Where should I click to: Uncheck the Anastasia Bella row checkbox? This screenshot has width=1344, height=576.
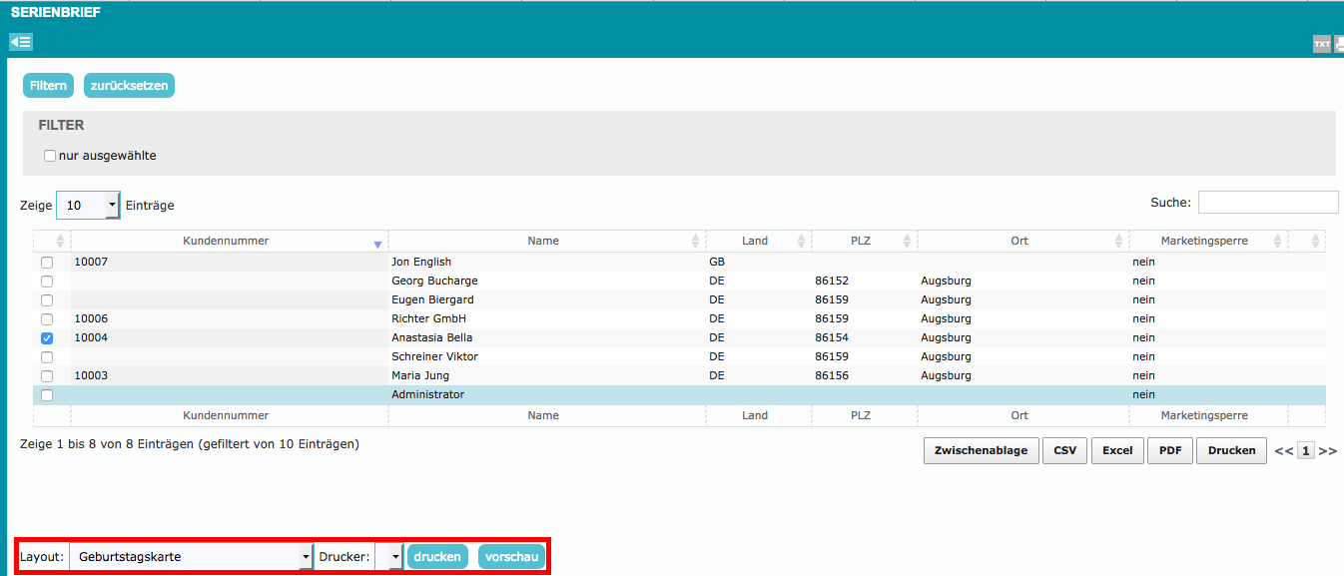coord(47,338)
